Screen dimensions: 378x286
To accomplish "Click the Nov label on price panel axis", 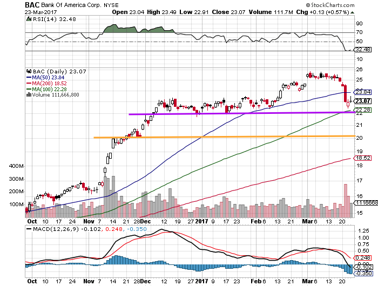I will (89, 221).
